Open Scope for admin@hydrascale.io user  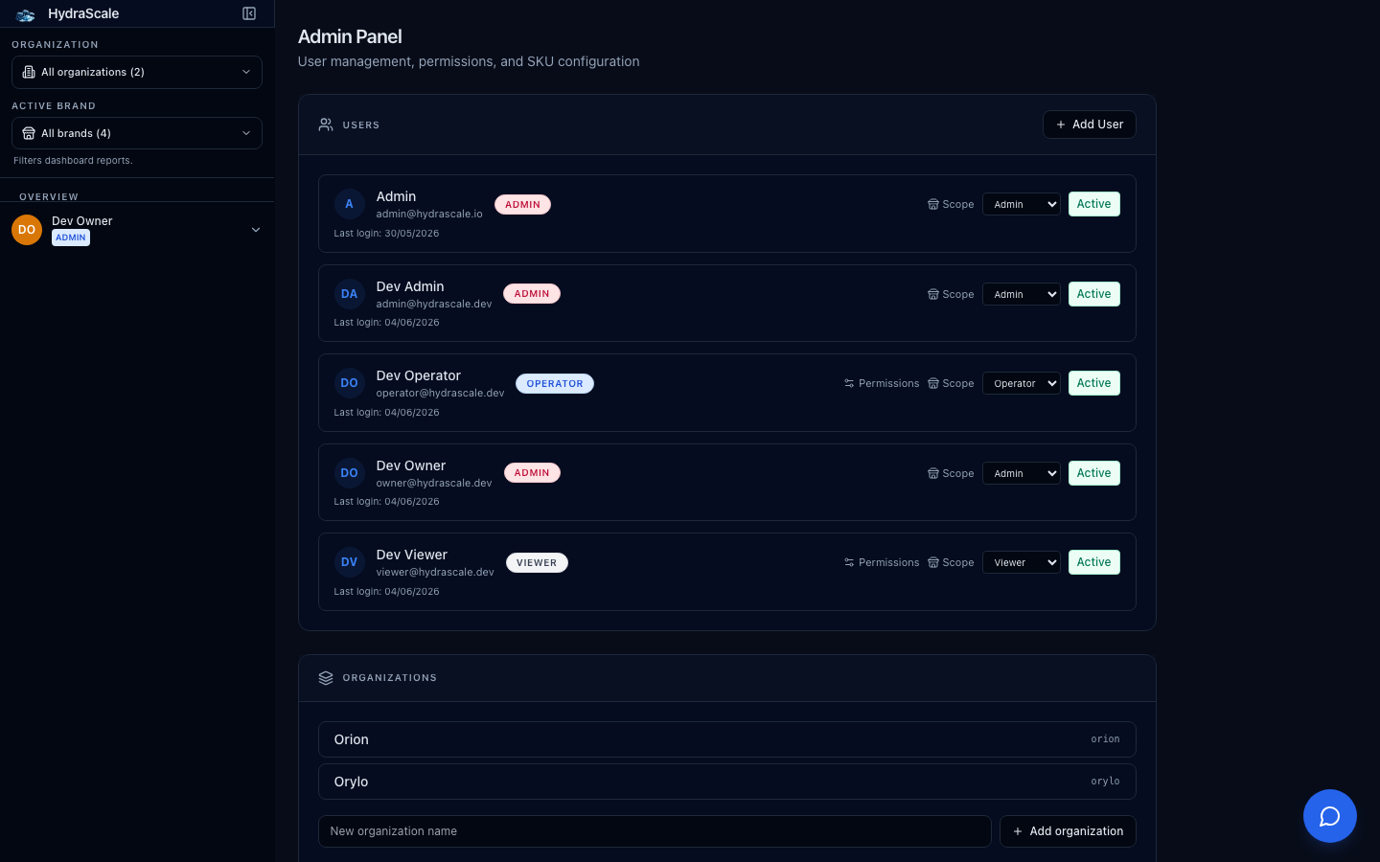[x=951, y=204]
